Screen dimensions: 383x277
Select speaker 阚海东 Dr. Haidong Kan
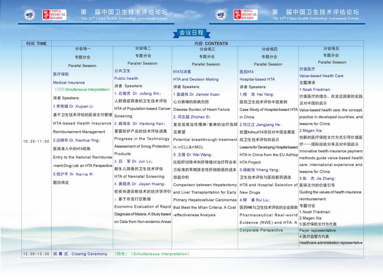[140, 123]
